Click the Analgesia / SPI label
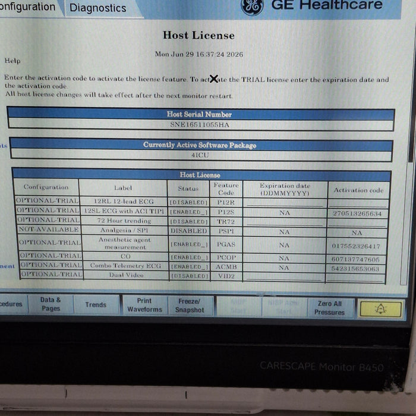416x416 pixels. (x=124, y=231)
